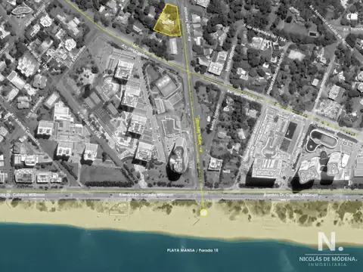Click the yellow circle marker on the beach

tap(203, 213)
